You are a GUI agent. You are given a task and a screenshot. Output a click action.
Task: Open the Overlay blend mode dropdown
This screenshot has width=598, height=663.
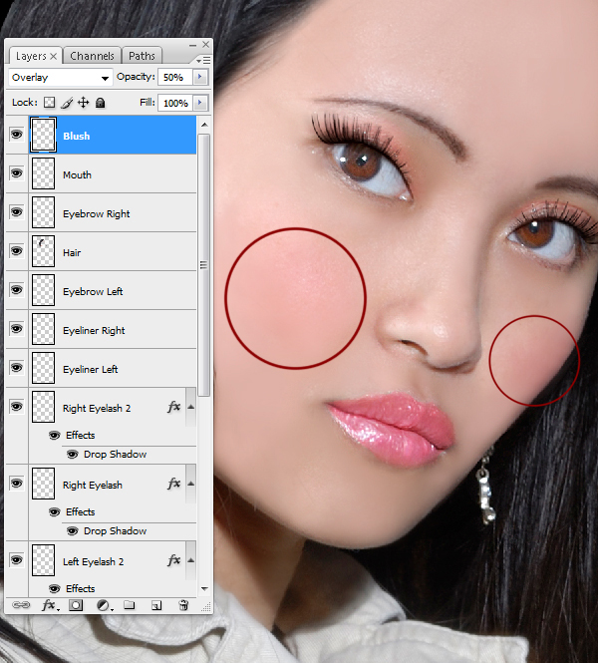click(61, 78)
